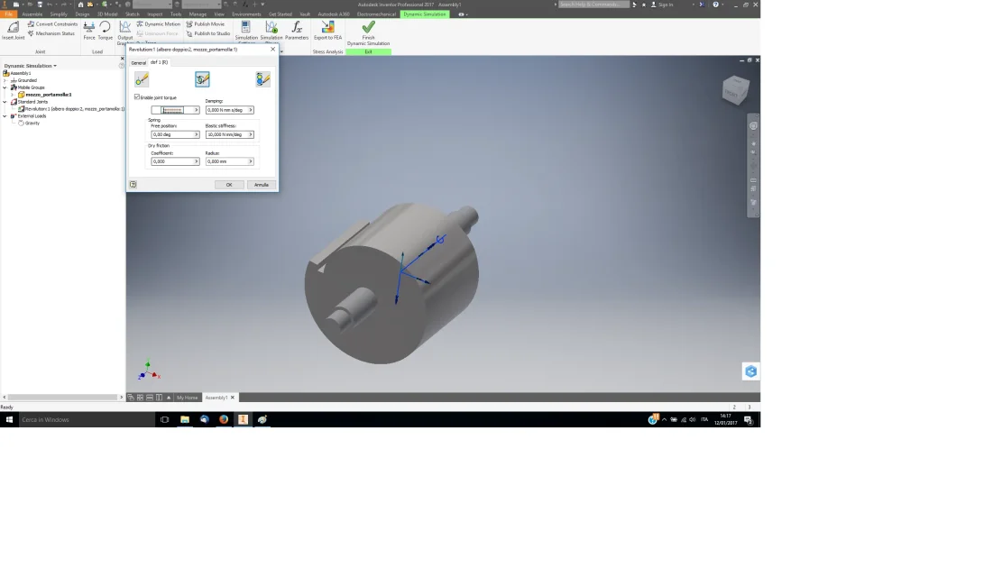Image resolution: width=984 pixels, height=577 pixels.
Task: Expand the Grounded tree node
Action: click(x=5, y=80)
